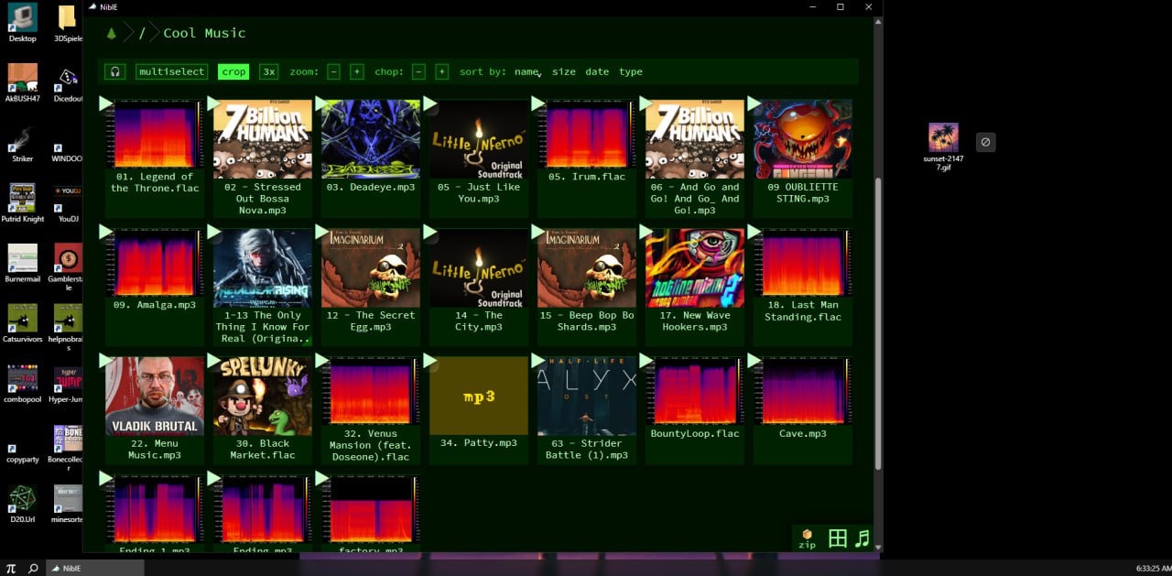The height and width of the screenshot is (576, 1172).
Task: Click the vertical scrollbar in NiblE window
Action: 877,321
